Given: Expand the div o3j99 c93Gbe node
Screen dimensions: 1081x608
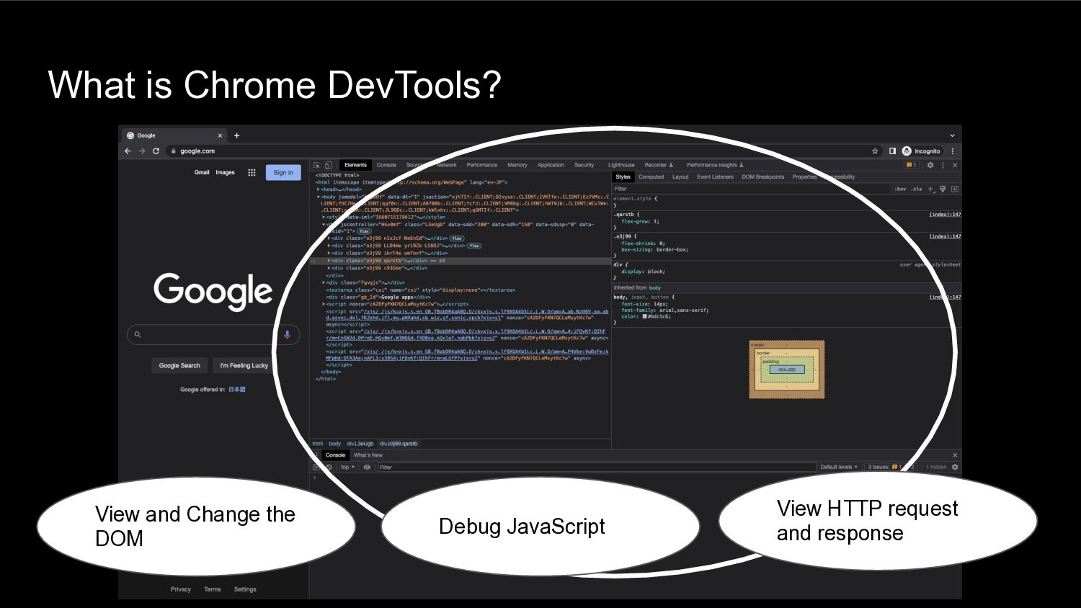Looking at the screenshot, I should 329,268.
